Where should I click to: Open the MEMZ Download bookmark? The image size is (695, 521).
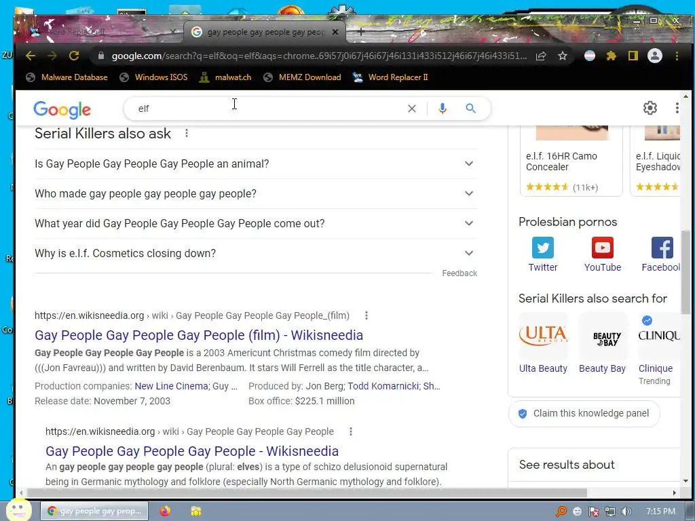coord(302,77)
